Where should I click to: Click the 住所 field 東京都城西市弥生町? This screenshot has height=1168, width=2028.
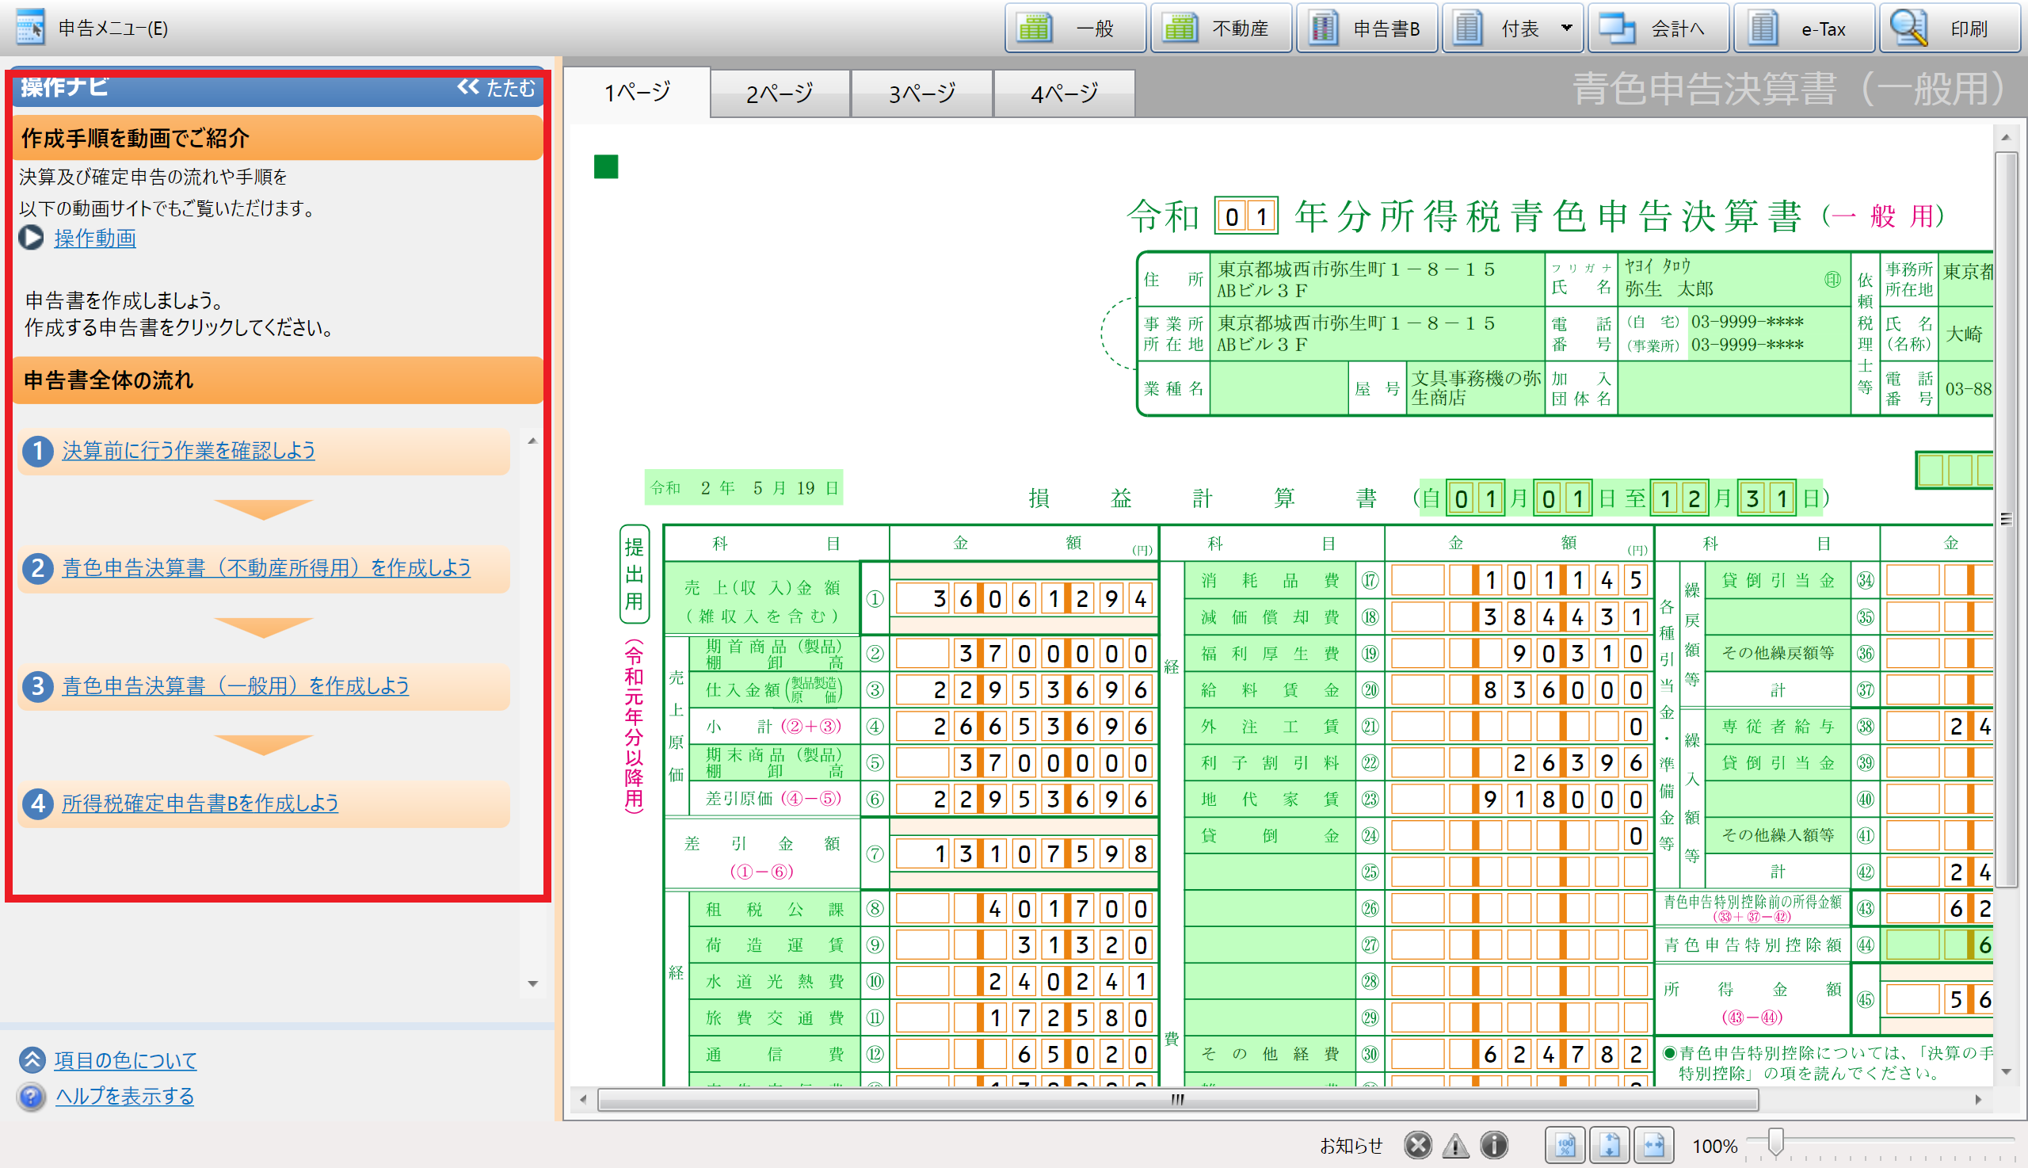coord(1376,279)
